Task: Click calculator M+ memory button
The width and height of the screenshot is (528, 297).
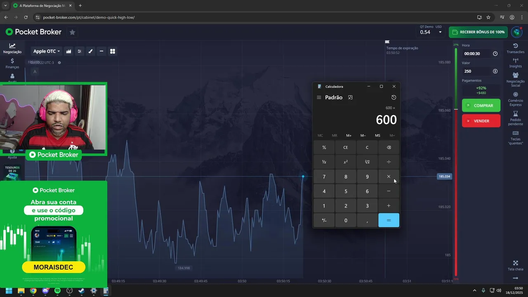Action: 349,135
